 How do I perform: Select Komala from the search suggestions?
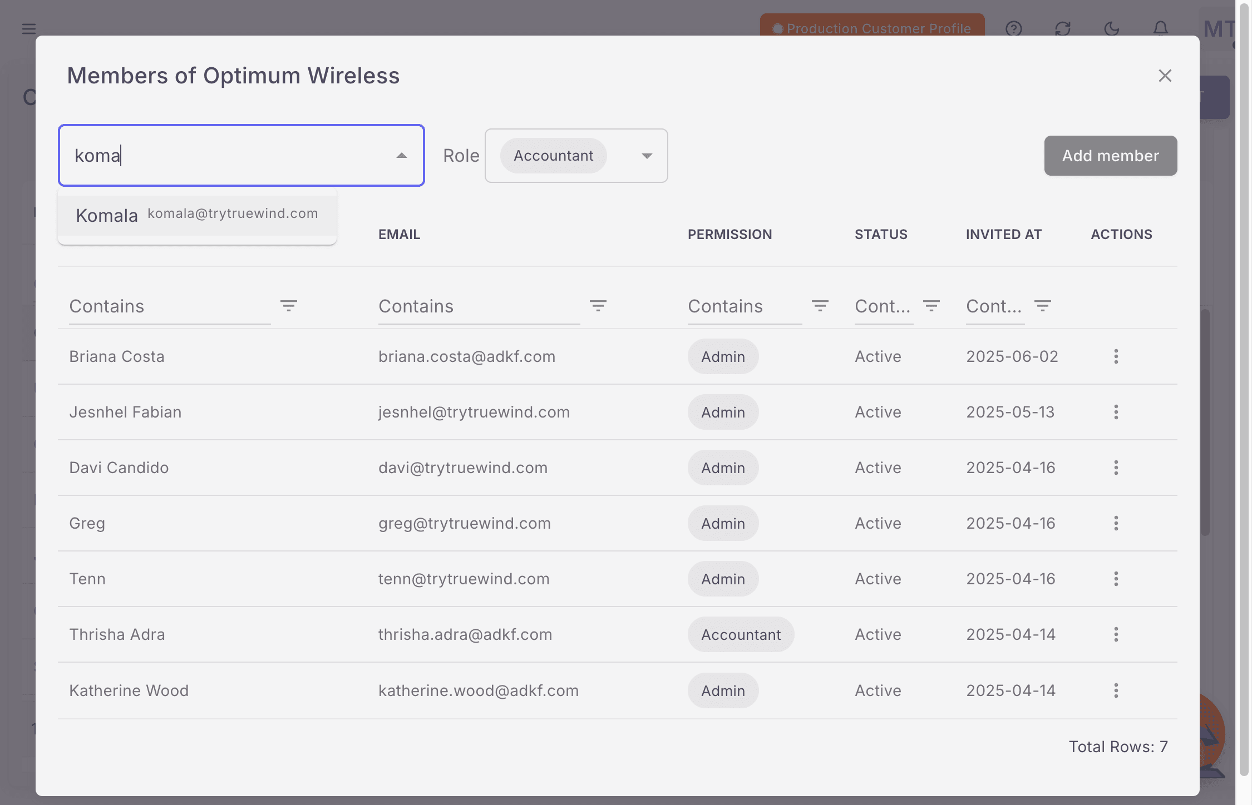click(x=196, y=215)
